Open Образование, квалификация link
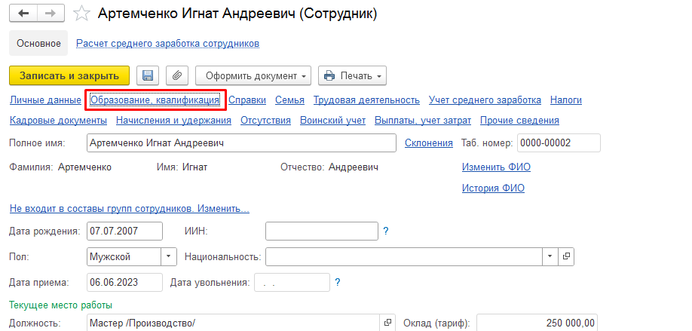This screenshot has width=692, height=331. (x=155, y=100)
